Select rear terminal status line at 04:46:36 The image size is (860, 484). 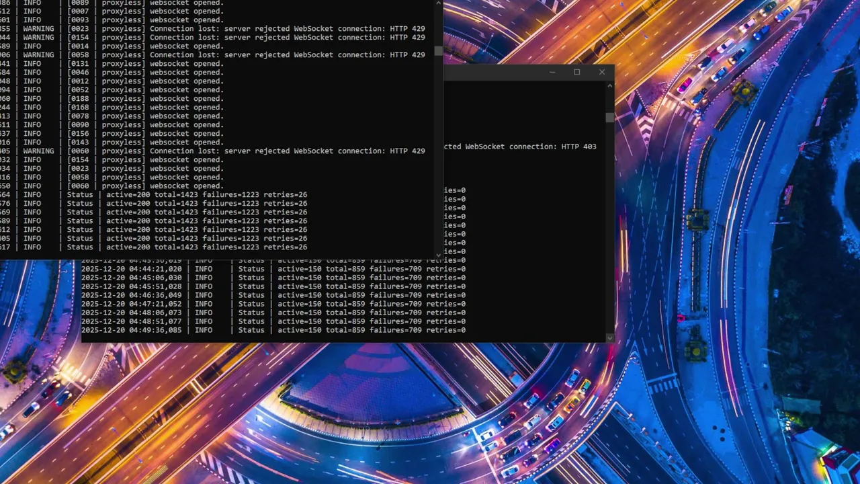[x=273, y=295]
